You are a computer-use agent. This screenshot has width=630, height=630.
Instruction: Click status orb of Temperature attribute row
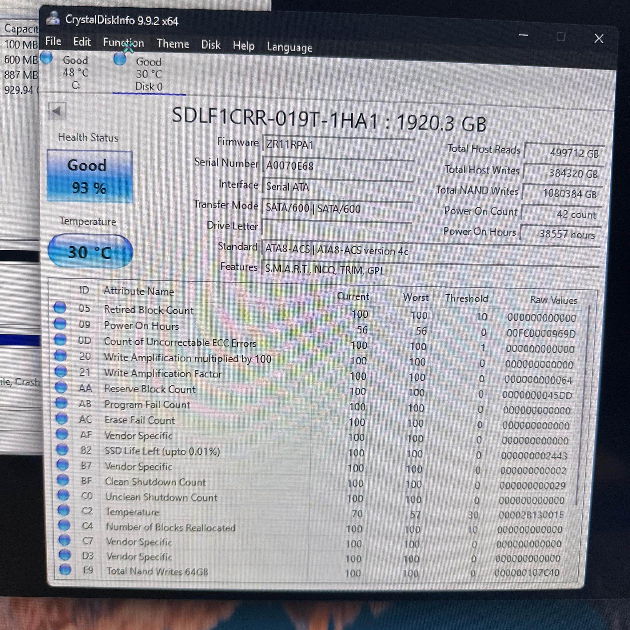click(x=64, y=510)
